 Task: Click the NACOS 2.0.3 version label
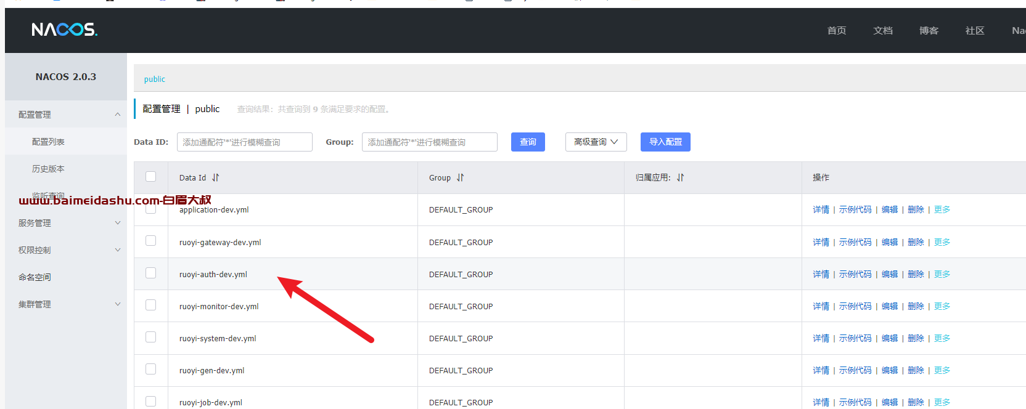(x=66, y=76)
